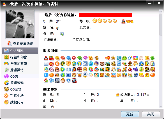This screenshot has width=164, height=119.
Task: Click the blue shield cube manager icon
Action: click(x=80, y=64)
